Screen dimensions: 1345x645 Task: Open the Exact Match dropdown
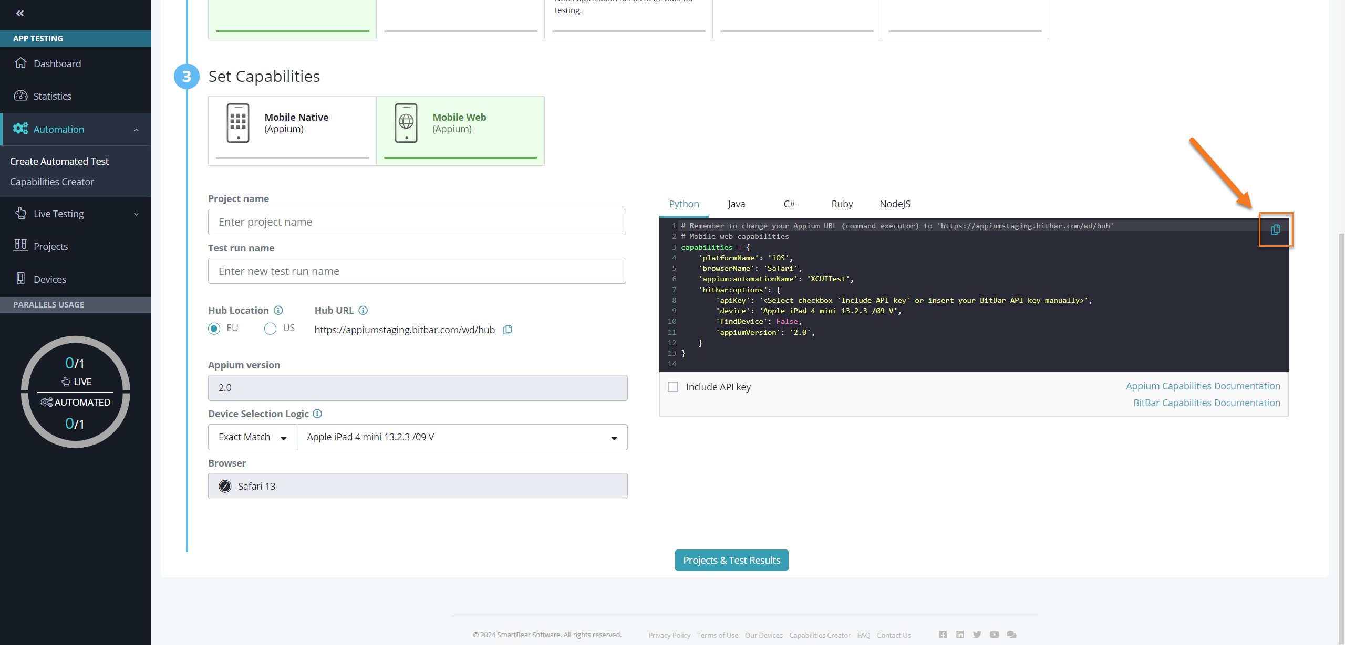point(253,437)
